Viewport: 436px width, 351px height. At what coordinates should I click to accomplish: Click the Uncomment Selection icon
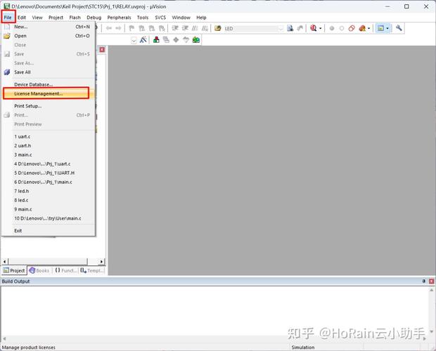click(205, 28)
